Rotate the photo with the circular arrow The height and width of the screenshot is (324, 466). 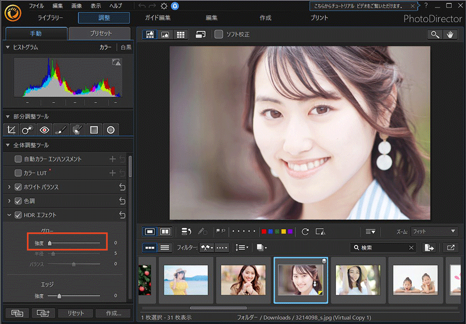coord(305,232)
